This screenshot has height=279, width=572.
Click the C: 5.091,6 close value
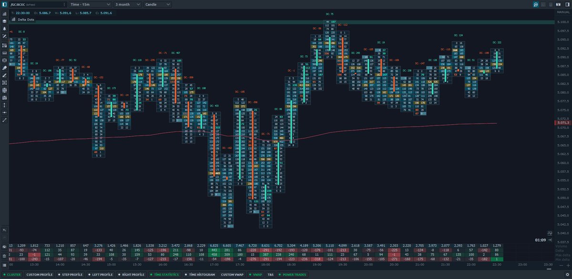point(104,13)
